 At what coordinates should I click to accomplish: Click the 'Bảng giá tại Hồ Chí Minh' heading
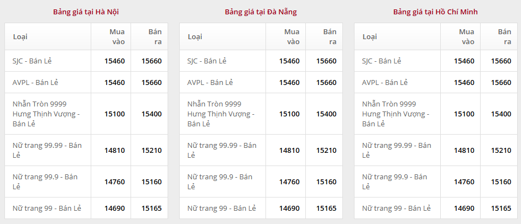click(x=435, y=12)
